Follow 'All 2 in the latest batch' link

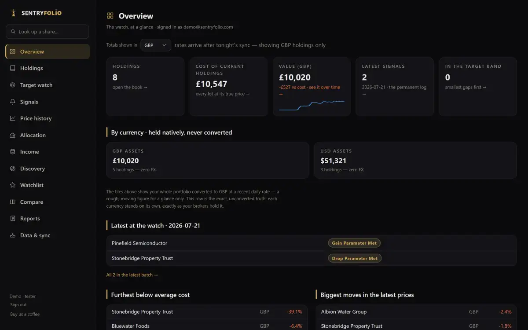pyautogui.click(x=132, y=275)
